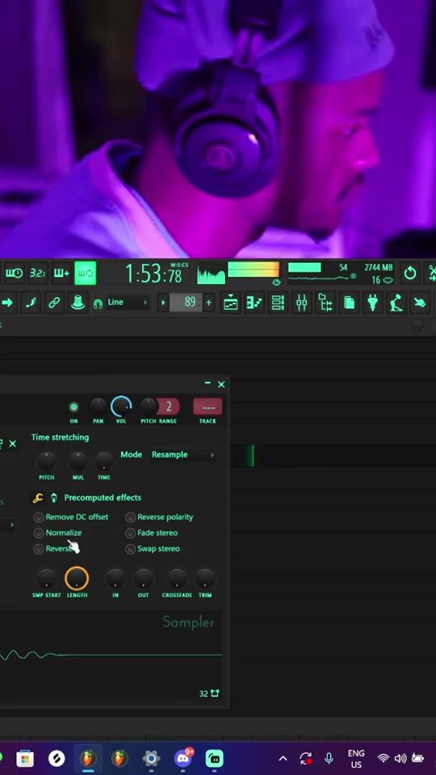Click the arrow icon beside Precomputed effects
Image resolution: width=436 pixels, height=775 pixels.
pyautogui.click(x=54, y=498)
